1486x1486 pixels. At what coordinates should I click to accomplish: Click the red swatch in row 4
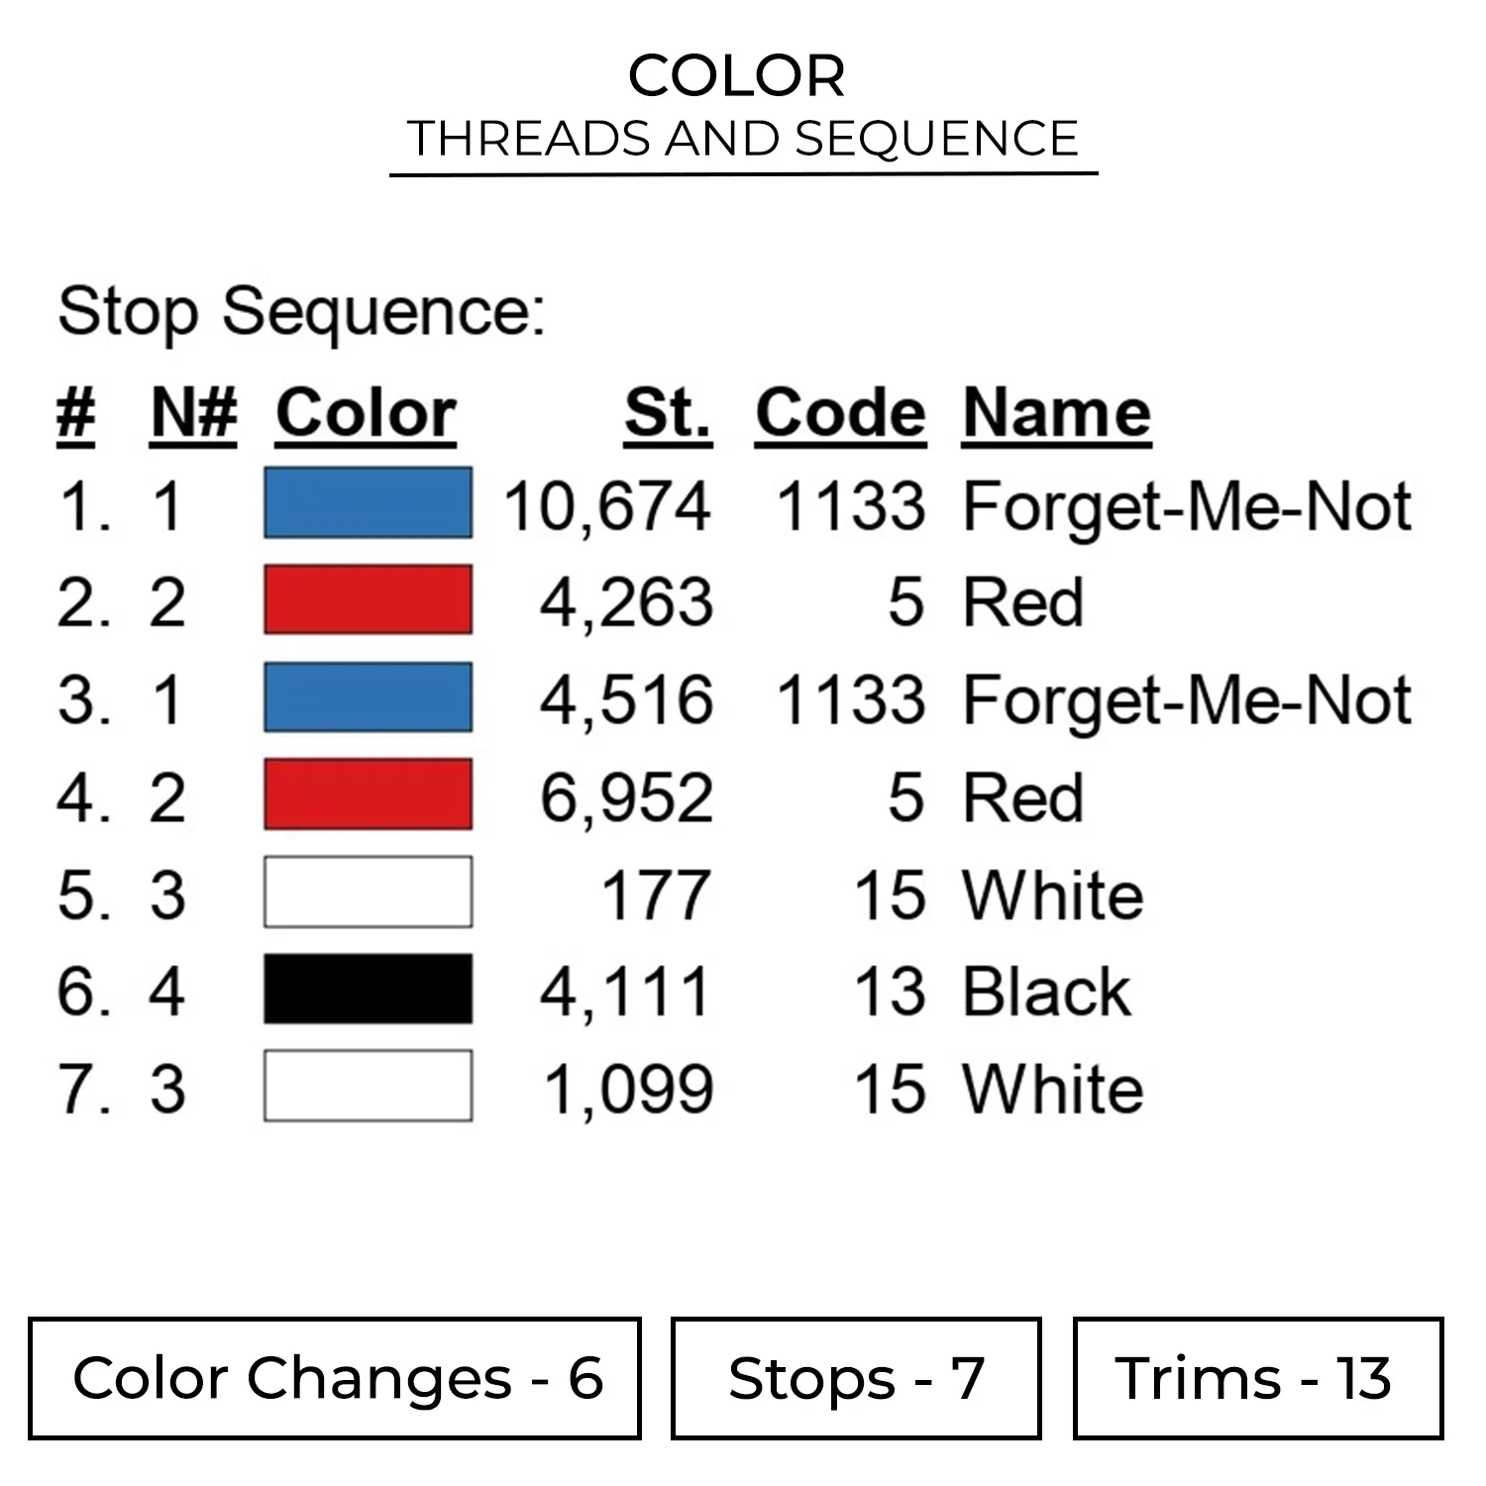coord(368,796)
